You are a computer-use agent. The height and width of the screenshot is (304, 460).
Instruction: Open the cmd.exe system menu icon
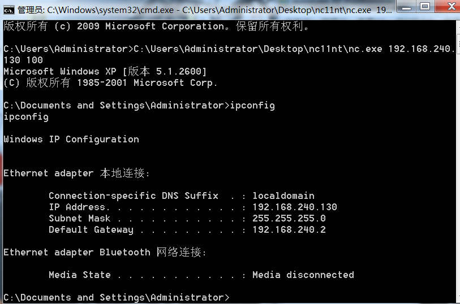(x=8, y=8)
